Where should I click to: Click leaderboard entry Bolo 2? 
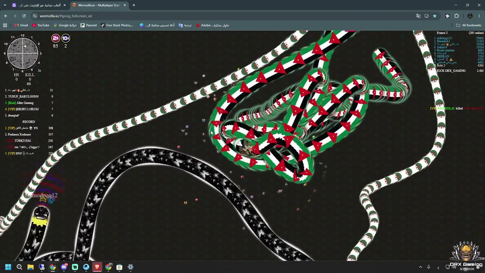pos(441,66)
